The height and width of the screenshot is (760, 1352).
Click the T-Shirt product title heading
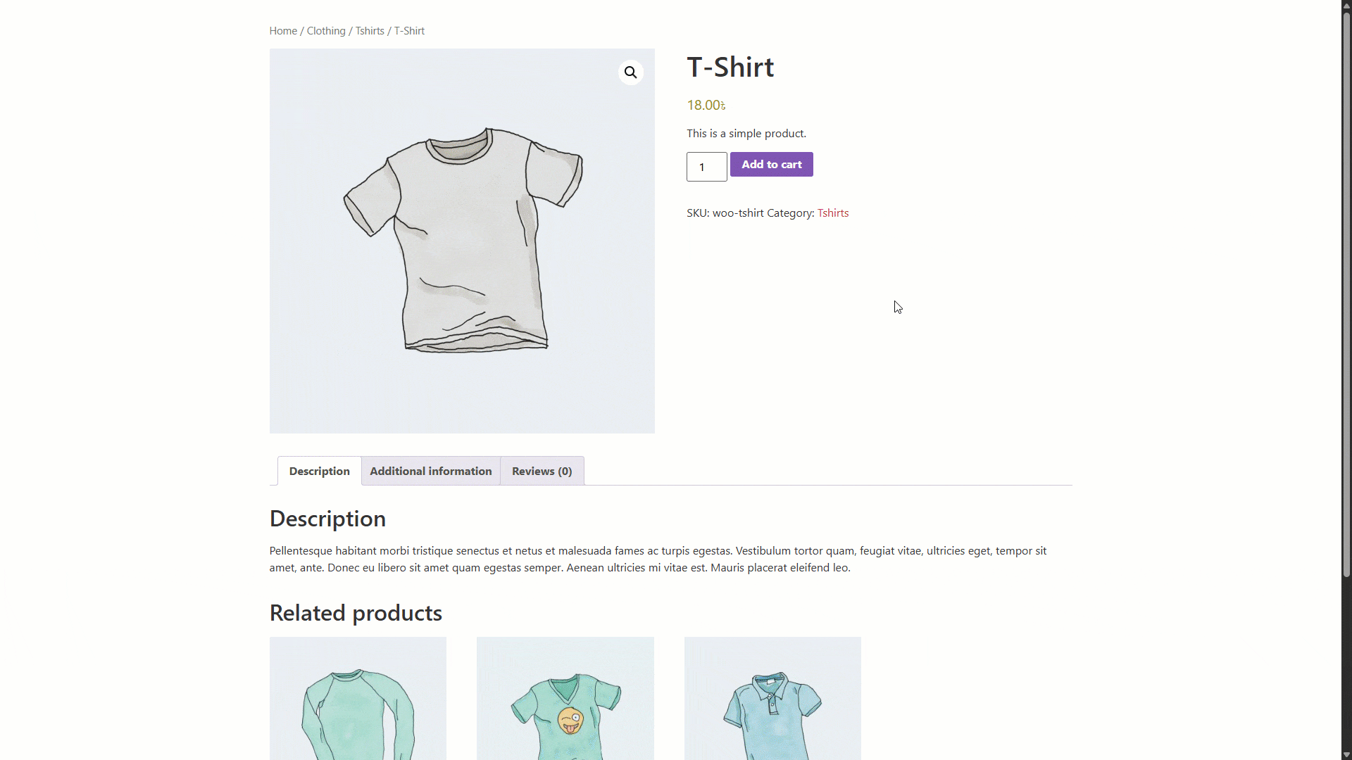coord(730,68)
